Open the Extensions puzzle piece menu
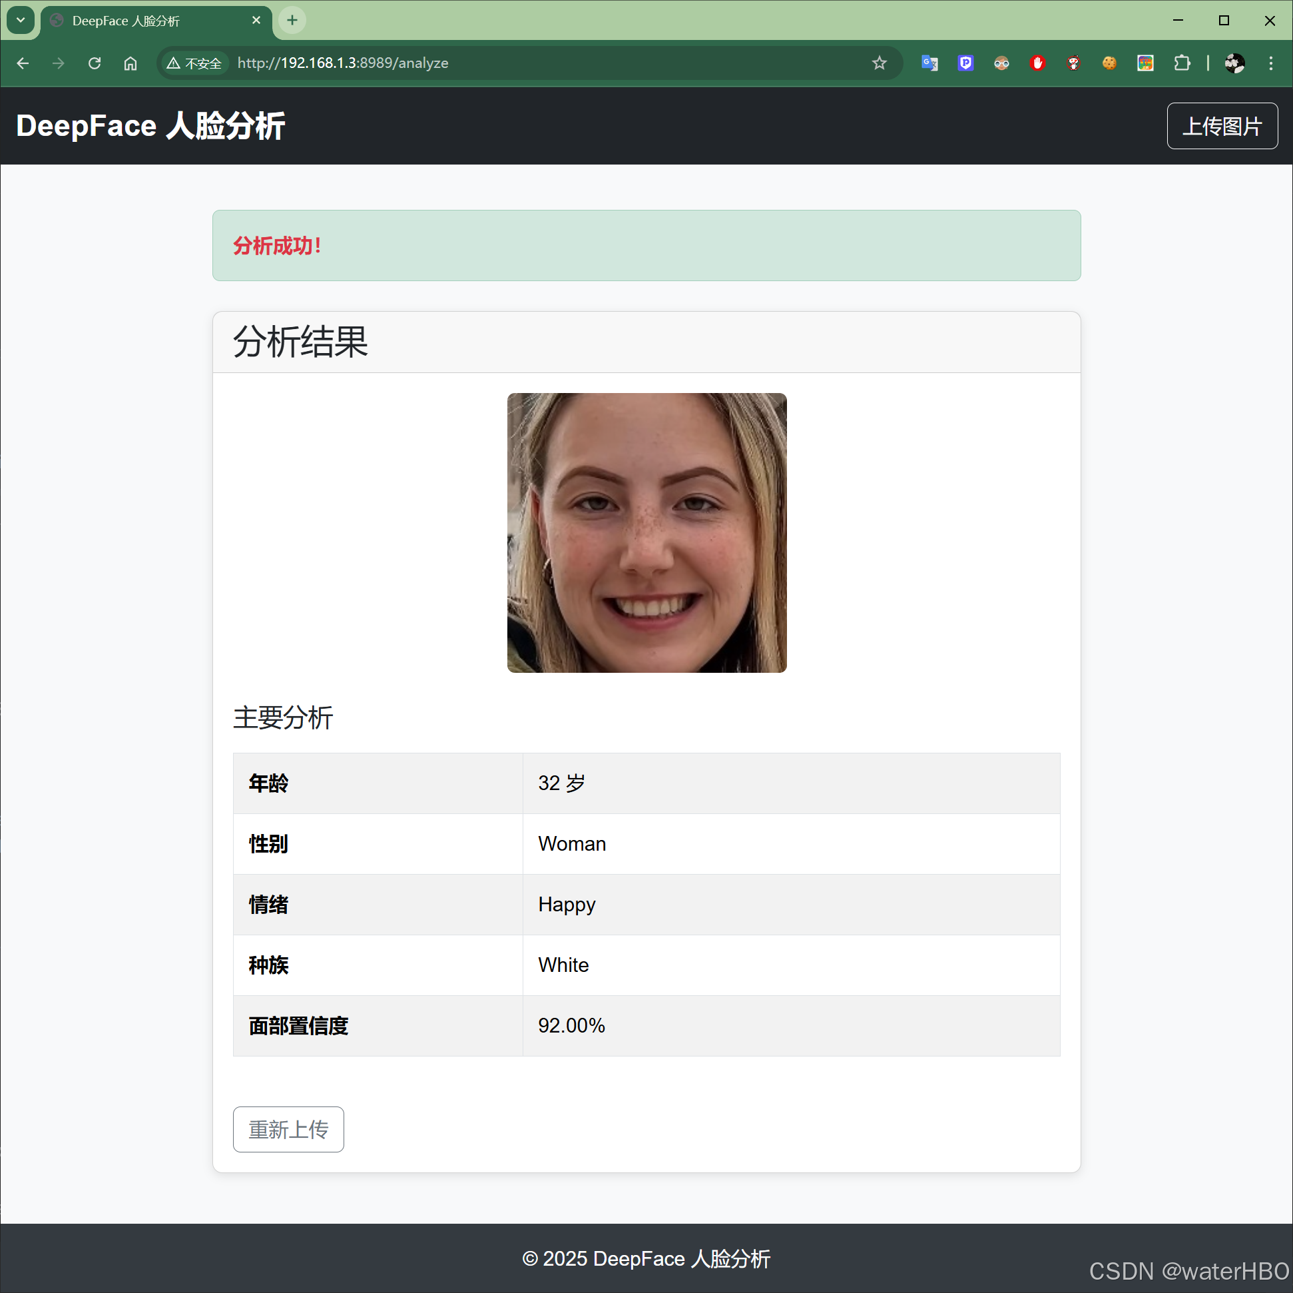The height and width of the screenshot is (1293, 1293). coord(1181,63)
